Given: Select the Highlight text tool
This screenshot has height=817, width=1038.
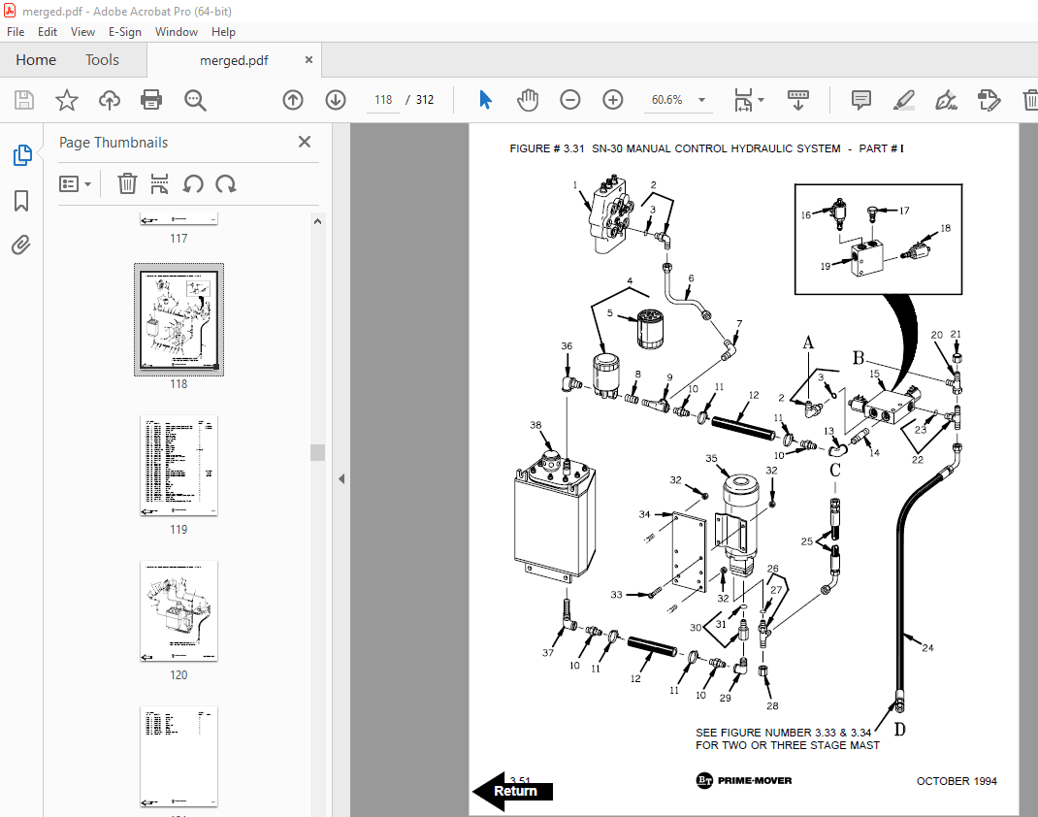Looking at the screenshot, I should click(x=904, y=99).
